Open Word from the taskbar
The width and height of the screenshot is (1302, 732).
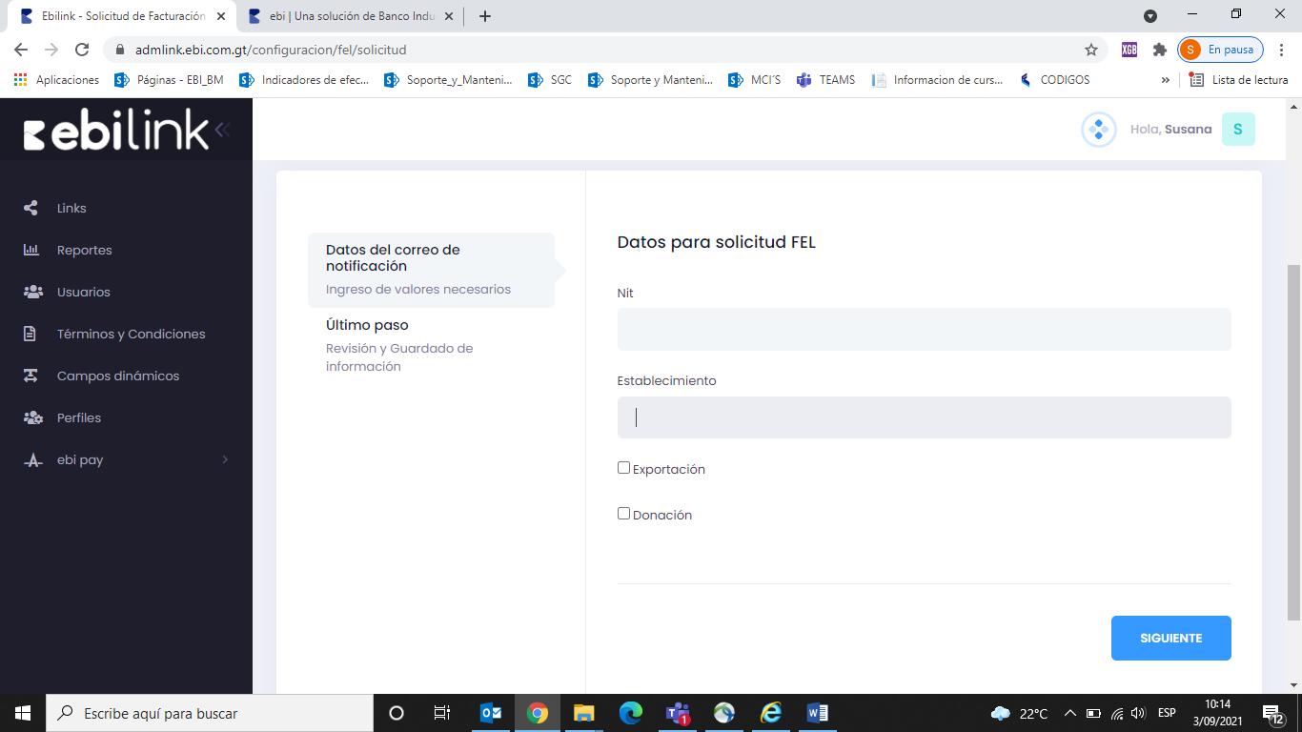pyautogui.click(x=817, y=713)
